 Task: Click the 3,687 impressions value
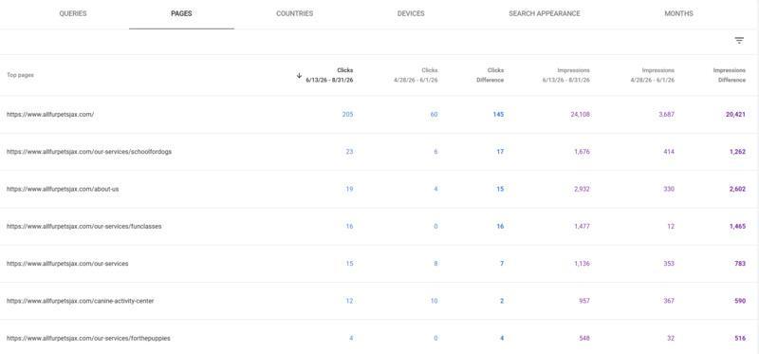tap(667, 115)
